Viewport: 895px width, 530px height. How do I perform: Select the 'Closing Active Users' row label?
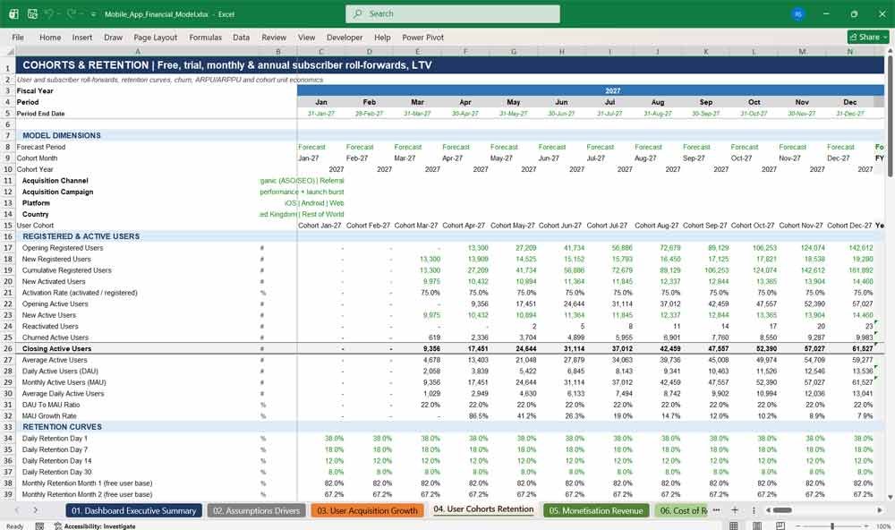56,348
